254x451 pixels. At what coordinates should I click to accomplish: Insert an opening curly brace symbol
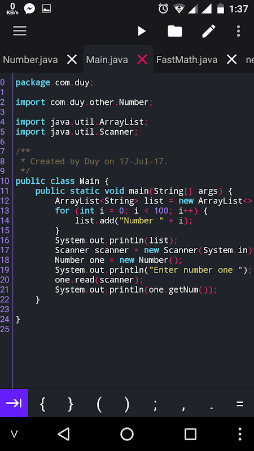coord(43,404)
